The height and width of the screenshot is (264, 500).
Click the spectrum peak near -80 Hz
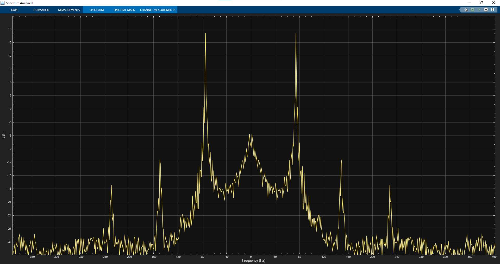(x=205, y=34)
